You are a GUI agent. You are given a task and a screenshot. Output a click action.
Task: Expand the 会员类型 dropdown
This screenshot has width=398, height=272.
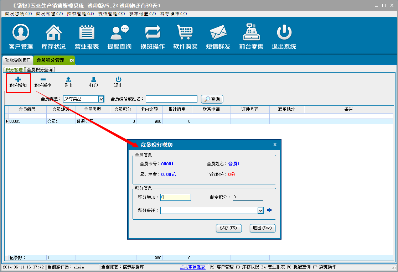tap(101, 99)
